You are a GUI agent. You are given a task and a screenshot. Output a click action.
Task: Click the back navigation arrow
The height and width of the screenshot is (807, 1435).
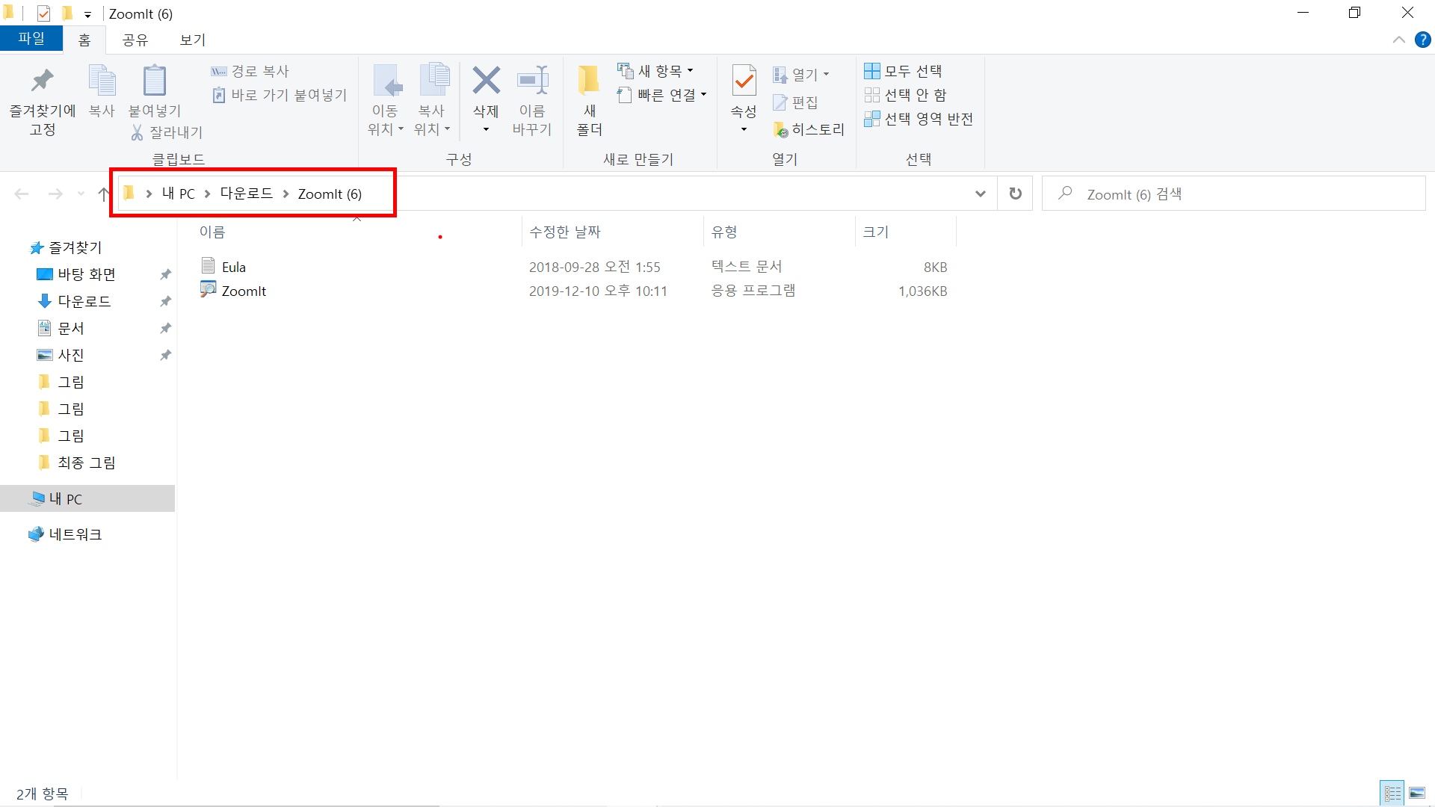[x=22, y=194]
